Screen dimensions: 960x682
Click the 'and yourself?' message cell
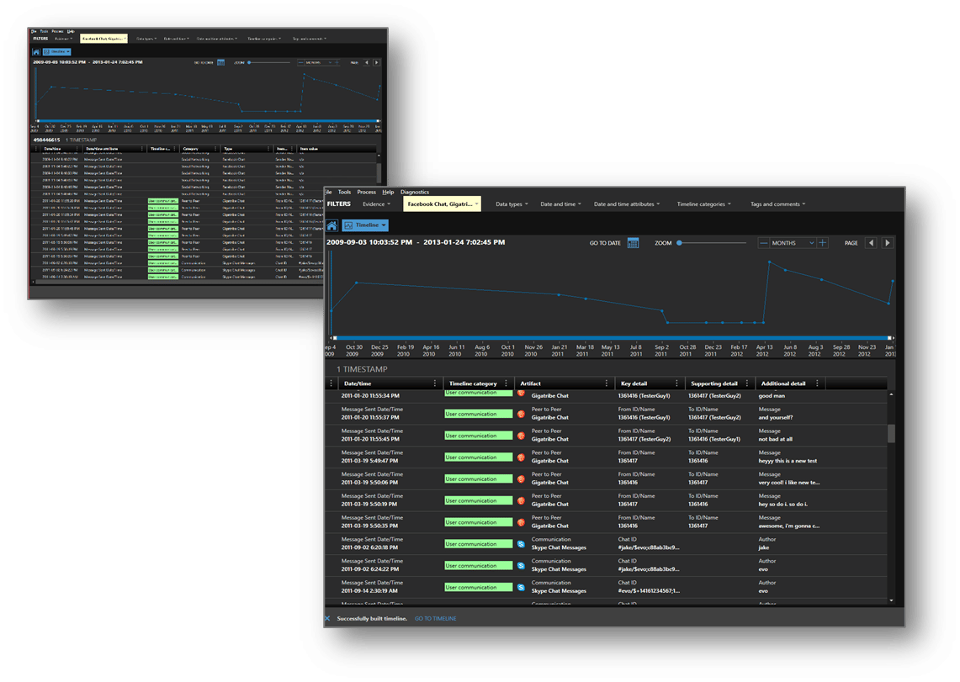(x=775, y=417)
